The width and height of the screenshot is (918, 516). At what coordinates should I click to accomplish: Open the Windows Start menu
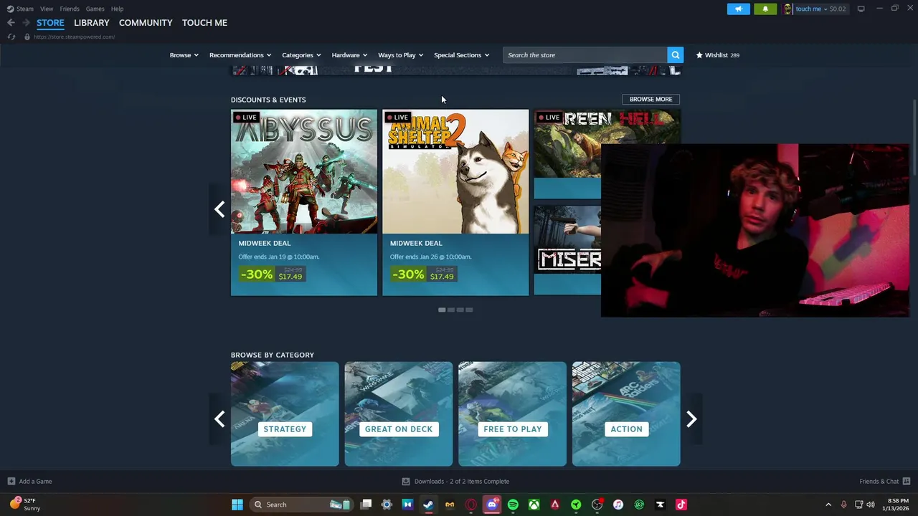tap(237, 505)
